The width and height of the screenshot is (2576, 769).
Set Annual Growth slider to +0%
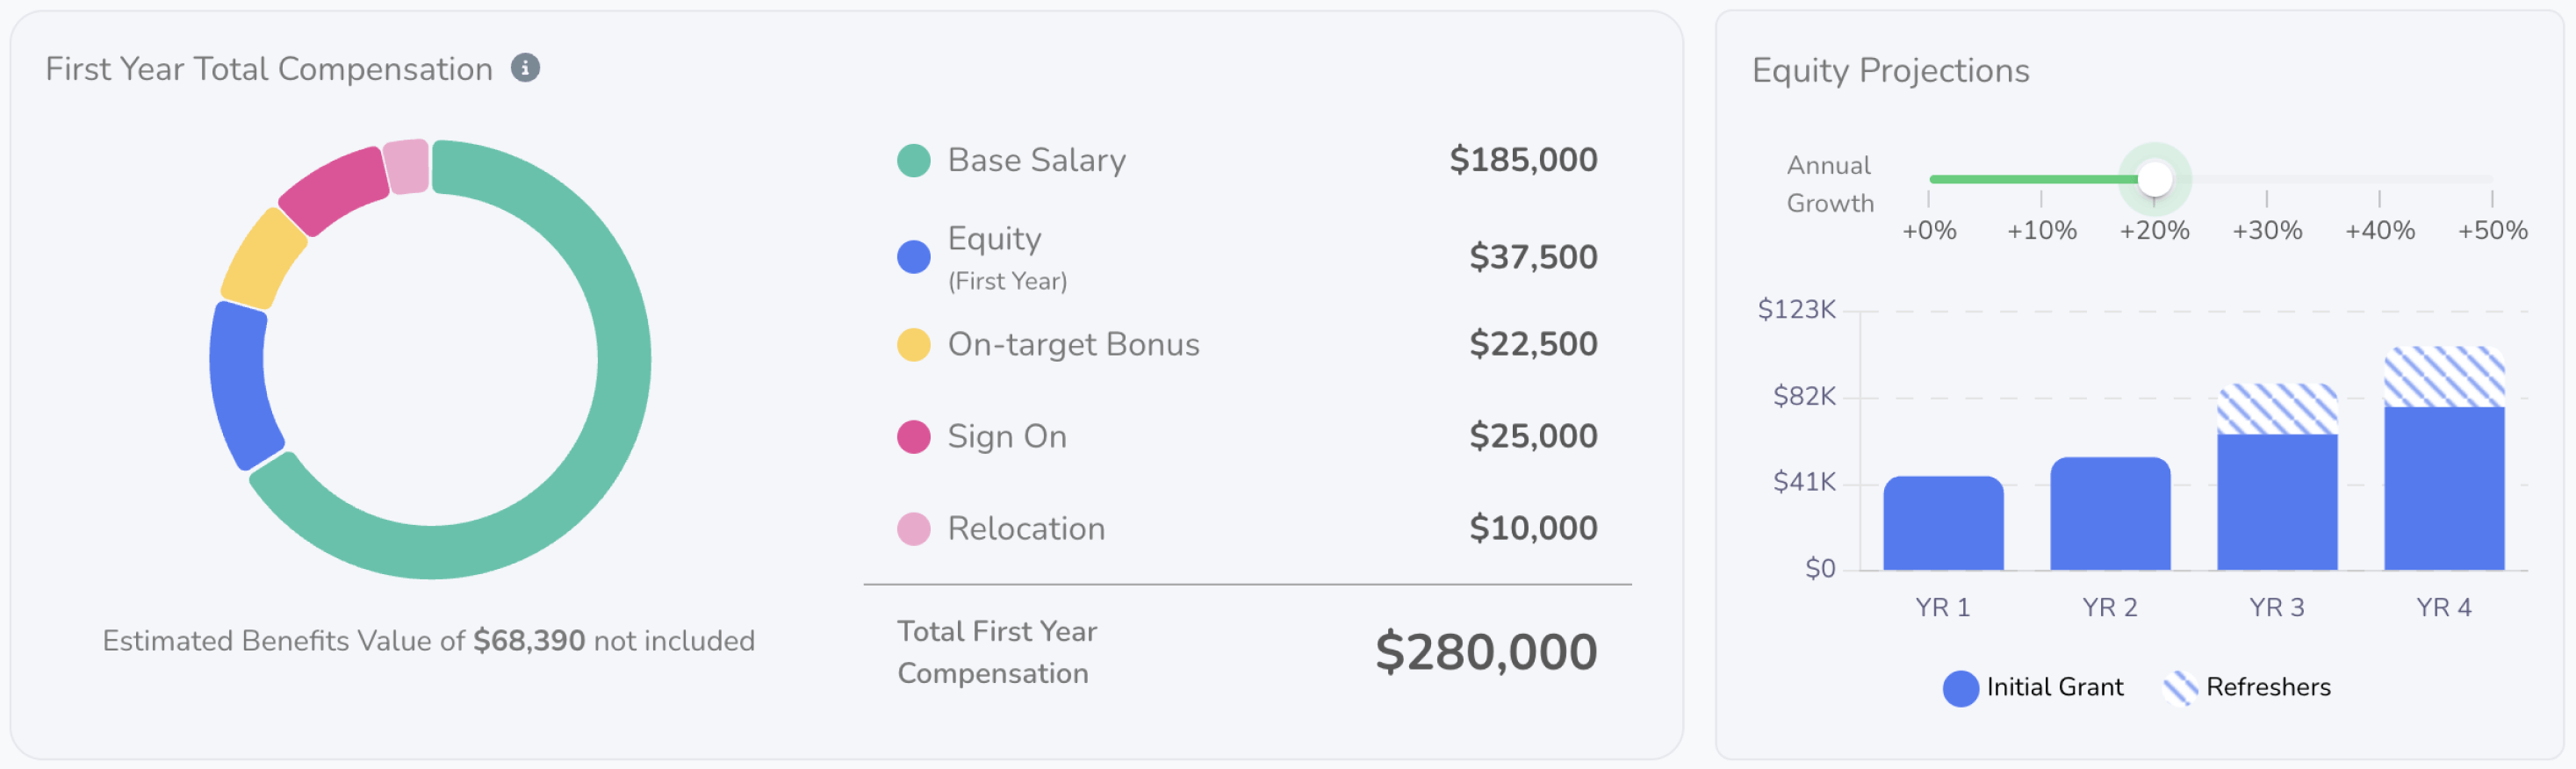tap(1930, 179)
